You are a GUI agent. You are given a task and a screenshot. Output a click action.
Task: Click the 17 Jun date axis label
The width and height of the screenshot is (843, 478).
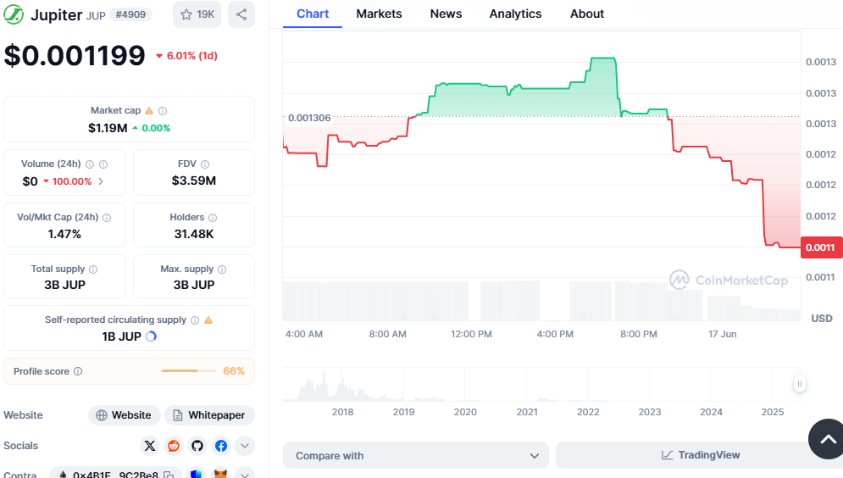(x=722, y=334)
